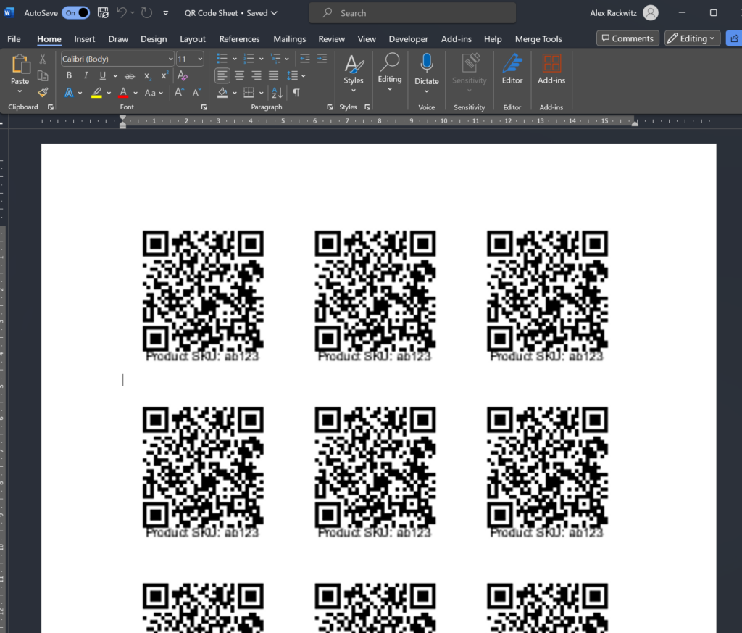Open Line and Paragraph Spacing menu
The image size is (742, 633).
[x=296, y=75]
